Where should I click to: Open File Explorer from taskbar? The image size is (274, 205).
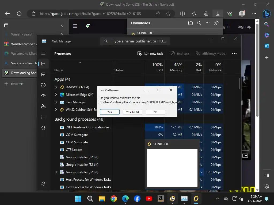[x=102, y=199]
